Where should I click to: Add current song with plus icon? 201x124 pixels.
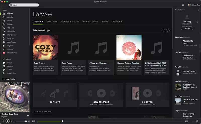pos(28,115)
